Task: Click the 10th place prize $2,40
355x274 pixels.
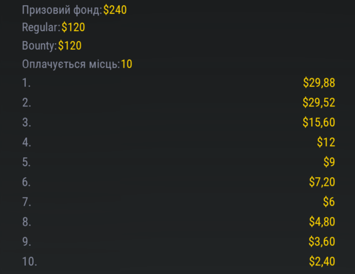Action: click(x=322, y=261)
